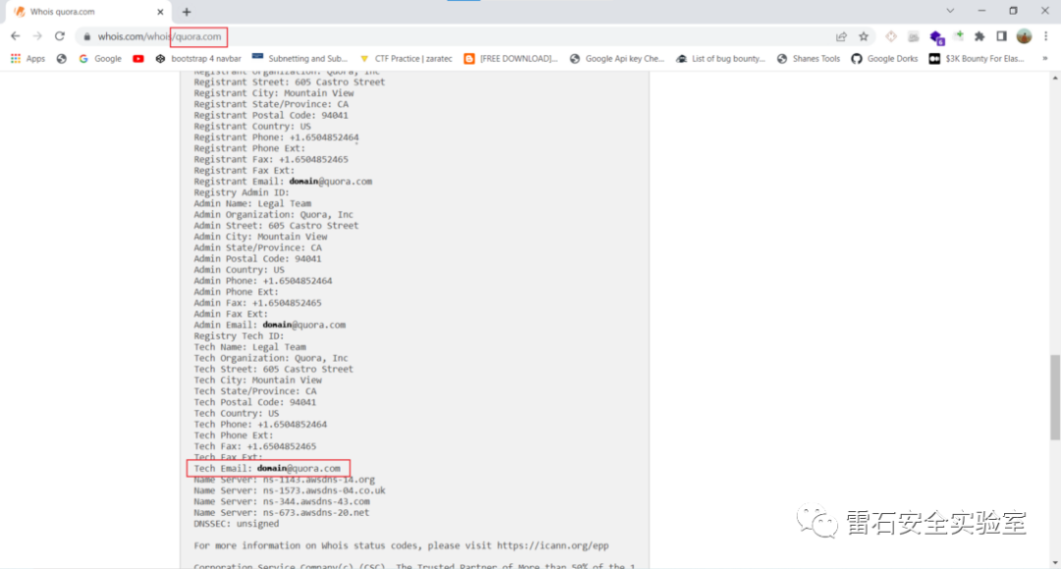Viewport: 1061px width, 569px height.
Task: Open the tab search dropdown
Action: [x=950, y=11]
